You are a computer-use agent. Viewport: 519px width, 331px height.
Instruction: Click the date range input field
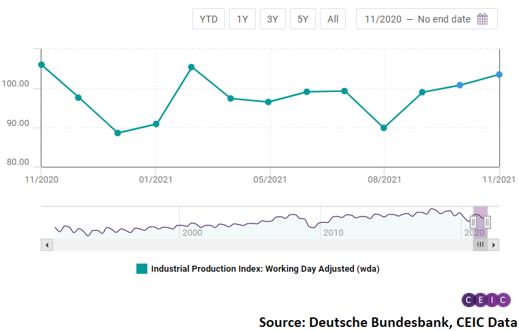click(x=417, y=19)
